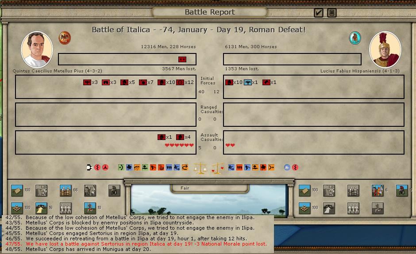Screen dimensions: 416x254
Task: Select Lucius Fabius Hispaniensis's portrait
Action: 385,49
